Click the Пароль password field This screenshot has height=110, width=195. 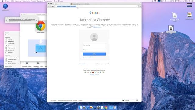[x=94, y=50]
